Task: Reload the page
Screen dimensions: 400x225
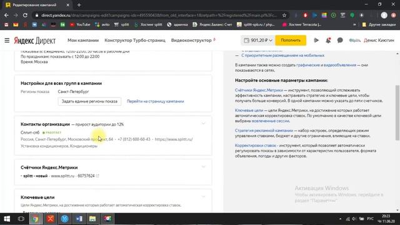Action: click(25, 15)
